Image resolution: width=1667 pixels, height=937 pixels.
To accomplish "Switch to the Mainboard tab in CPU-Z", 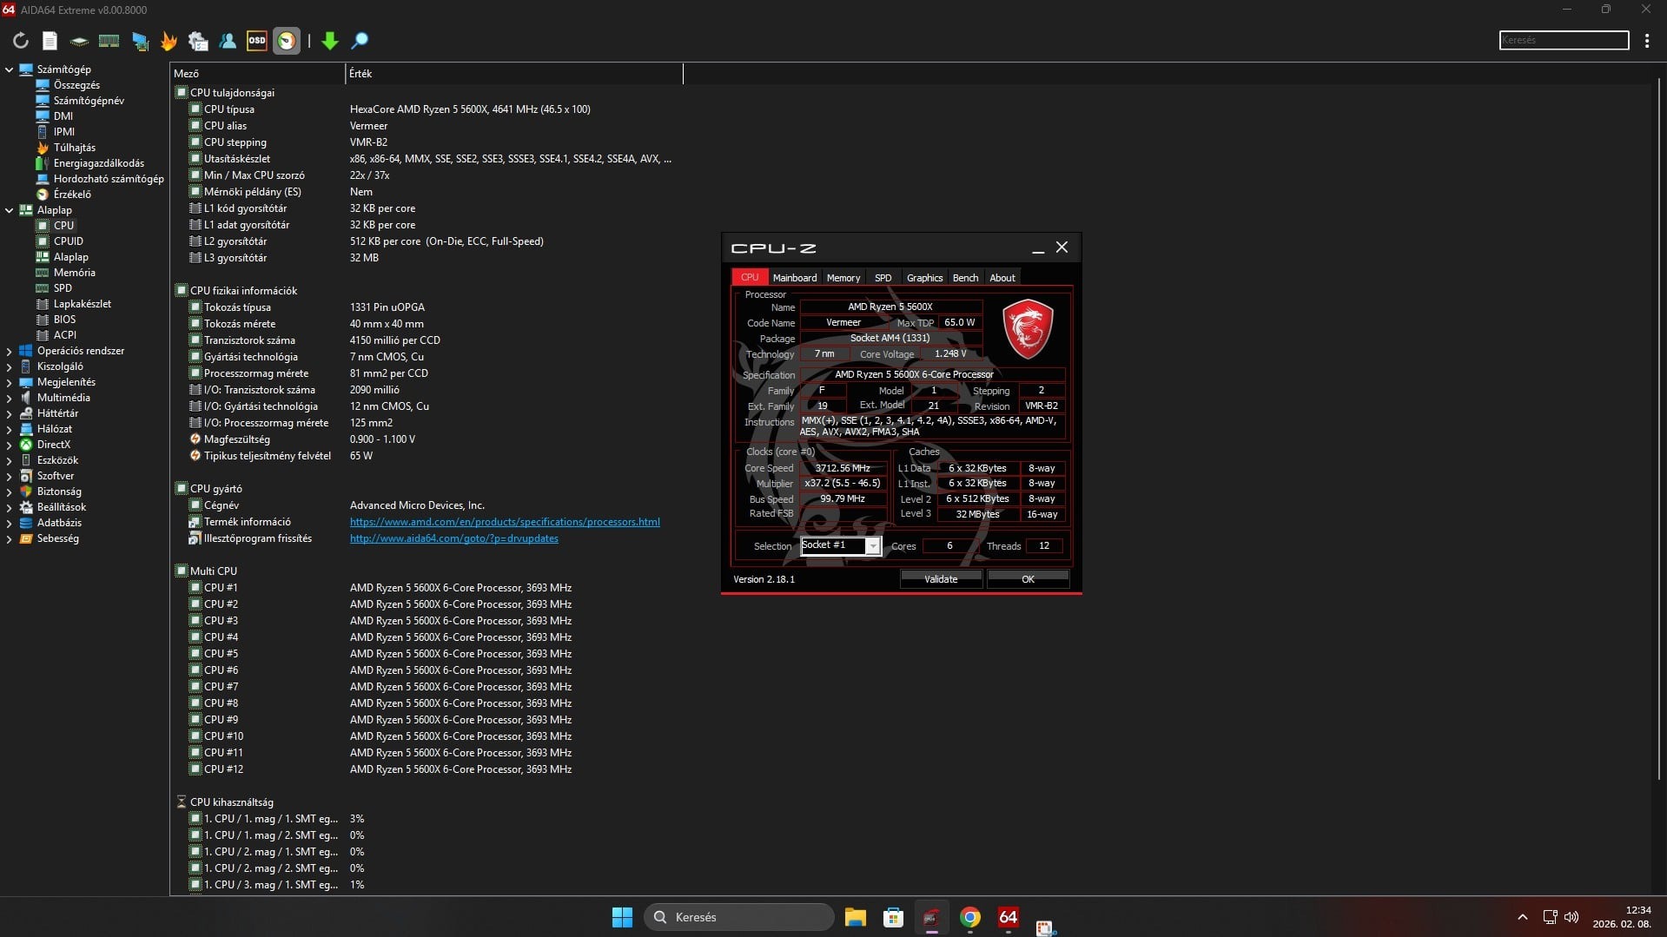I will pyautogui.click(x=794, y=278).
